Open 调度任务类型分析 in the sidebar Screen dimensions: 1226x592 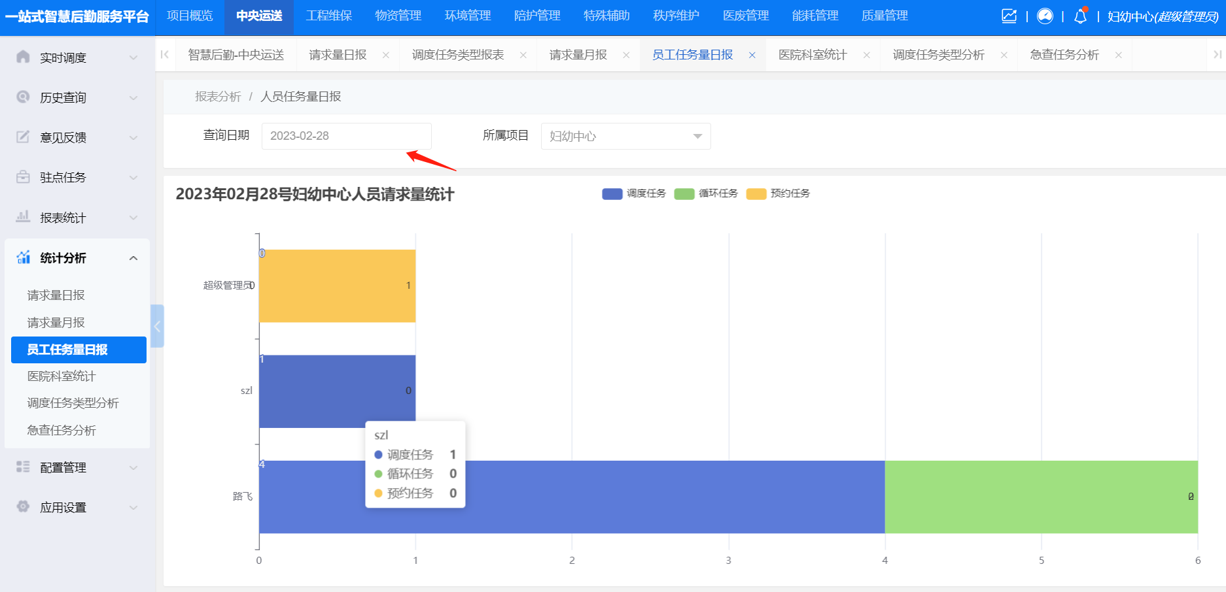(73, 403)
